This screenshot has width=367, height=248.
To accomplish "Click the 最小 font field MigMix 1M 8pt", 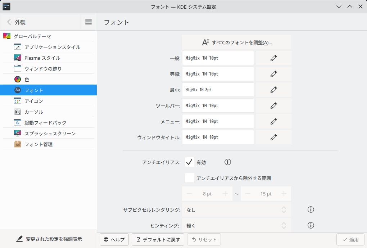I will (218, 90).
